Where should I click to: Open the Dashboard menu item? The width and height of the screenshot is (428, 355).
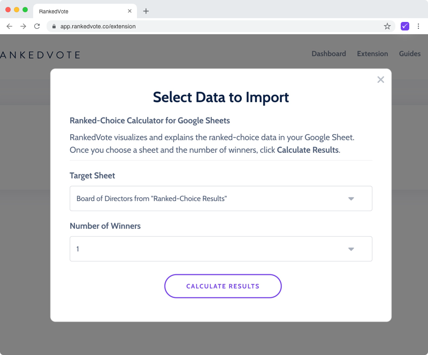(328, 54)
